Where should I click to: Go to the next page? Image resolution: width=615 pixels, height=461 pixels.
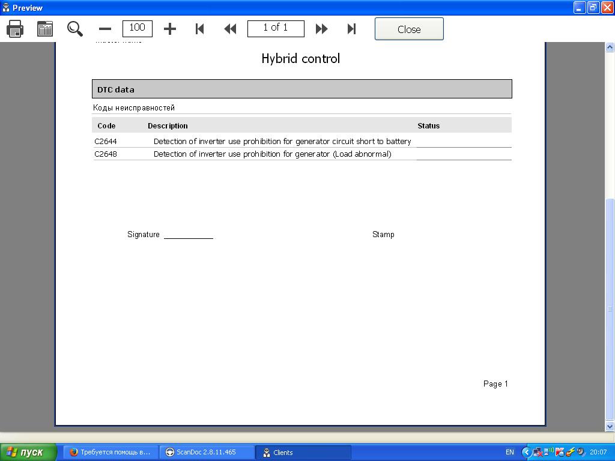coord(322,29)
